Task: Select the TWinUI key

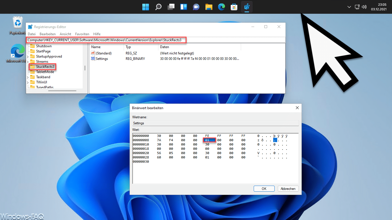Action: point(42,82)
